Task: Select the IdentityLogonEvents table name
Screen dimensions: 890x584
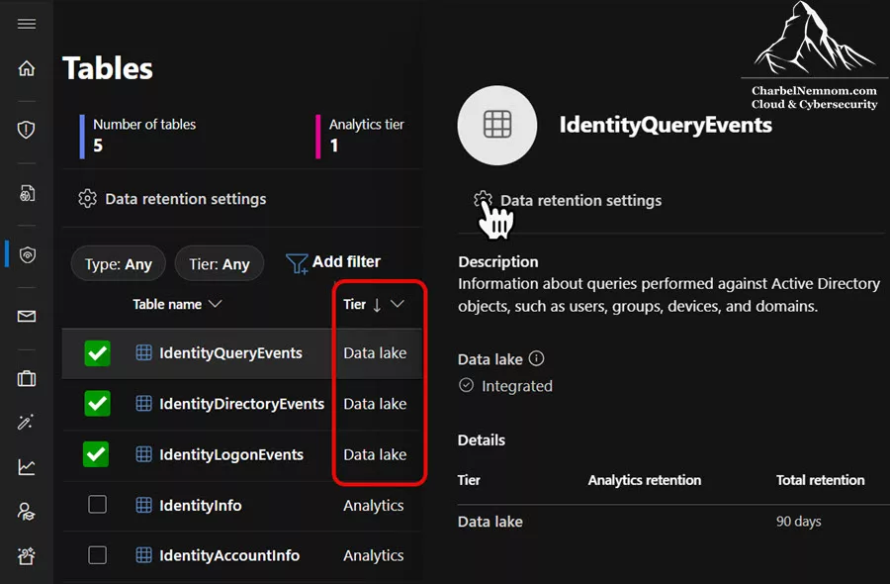Action: (231, 454)
